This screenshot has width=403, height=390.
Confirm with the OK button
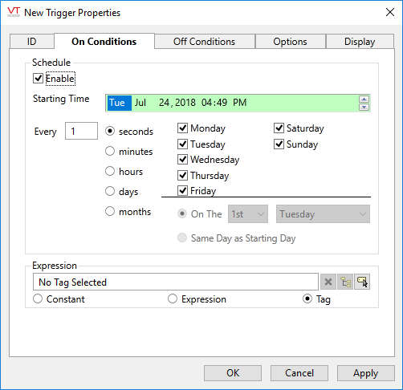(233, 373)
